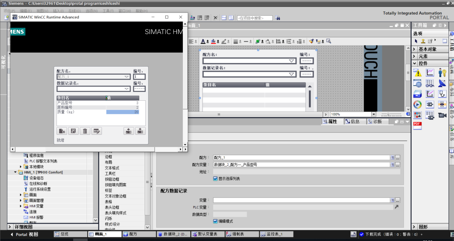Click the 在项目中搜索 search field
Screen dimensions: 454x241
click(255, 18)
